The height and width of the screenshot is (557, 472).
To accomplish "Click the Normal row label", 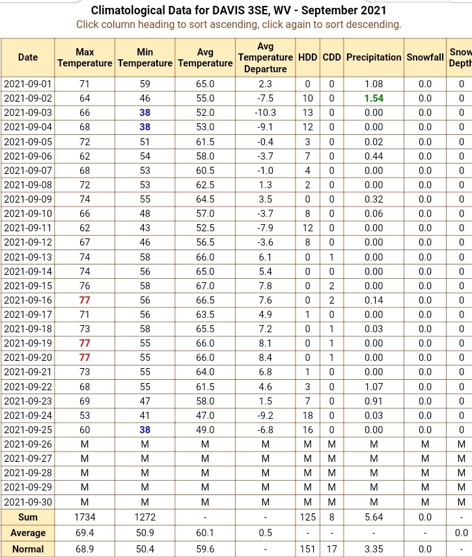I will point(28,549).
